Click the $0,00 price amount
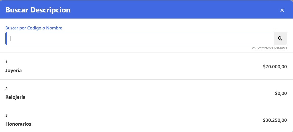 point(281,93)
